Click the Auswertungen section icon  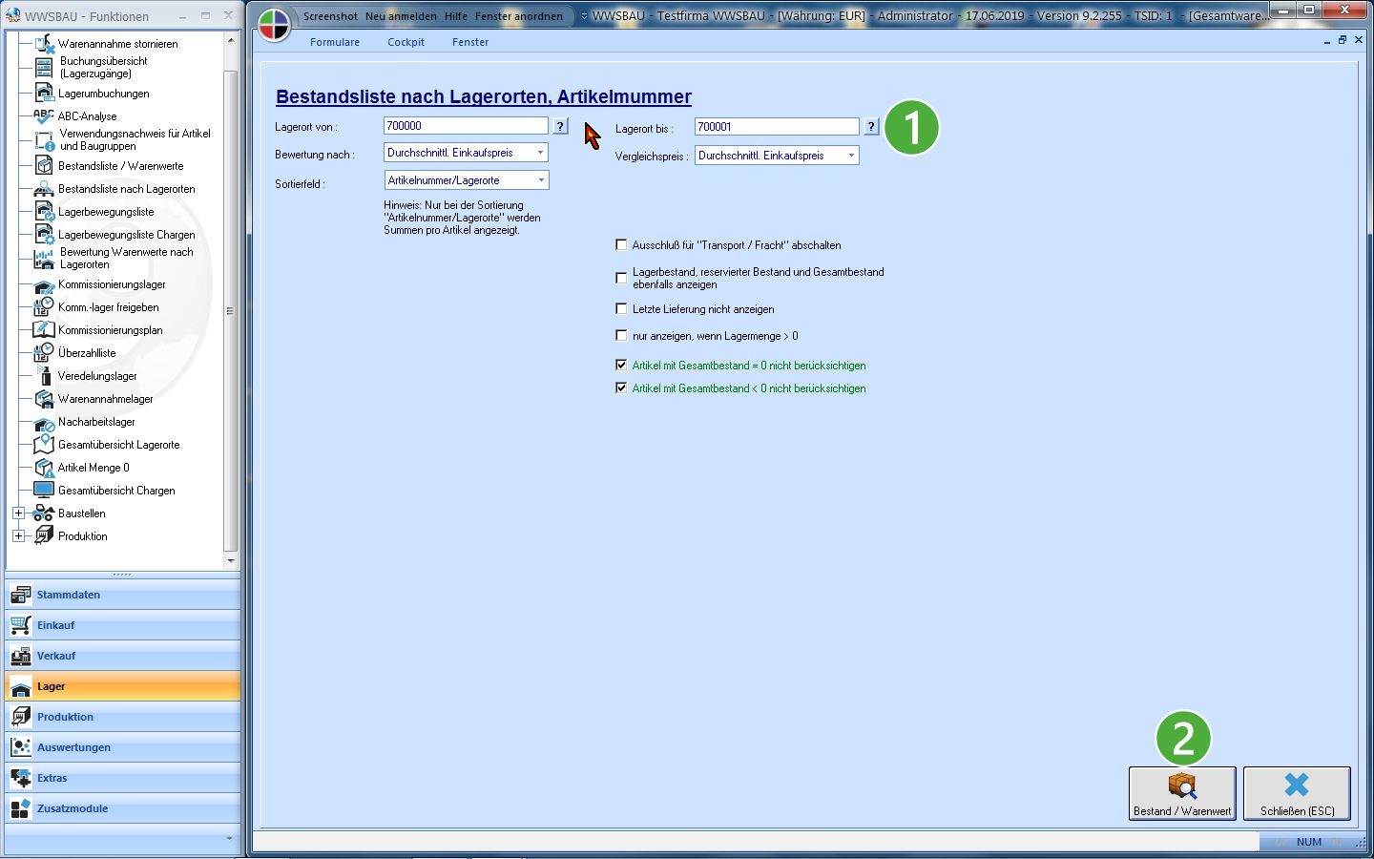pyautogui.click(x=21, y=747)
